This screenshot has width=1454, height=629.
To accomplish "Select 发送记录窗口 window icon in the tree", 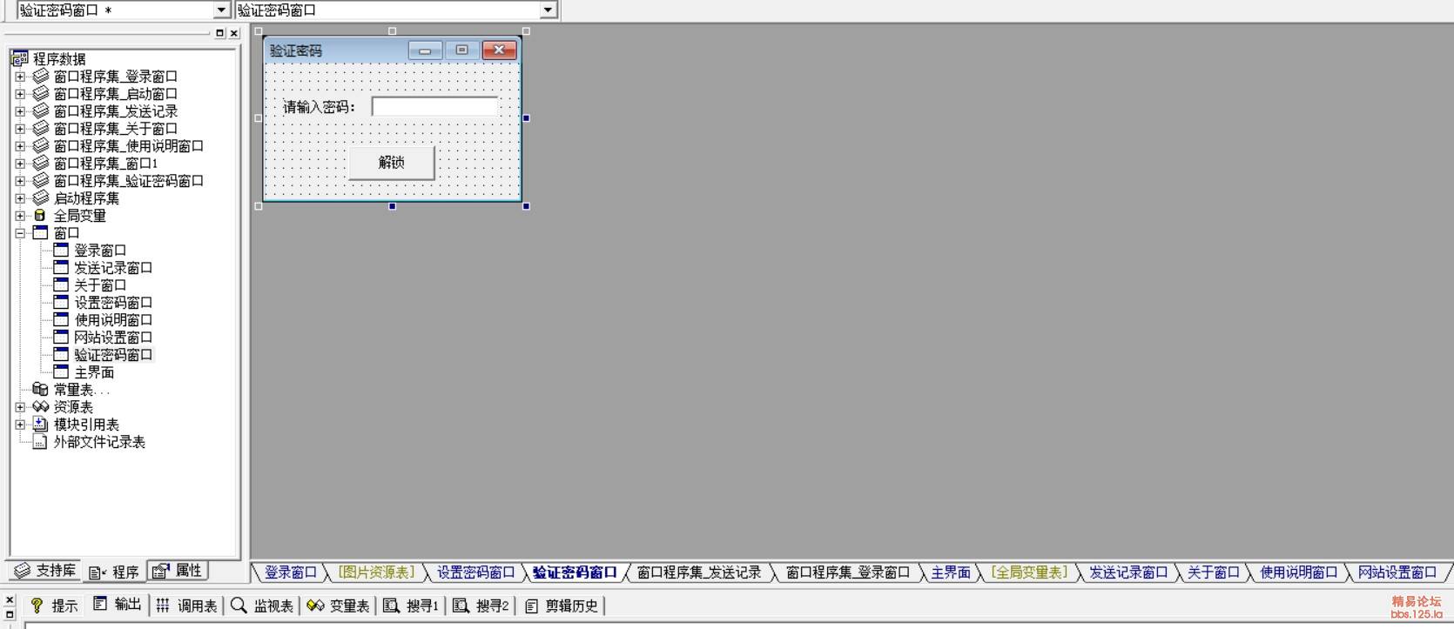I will [x=60, y=268].
